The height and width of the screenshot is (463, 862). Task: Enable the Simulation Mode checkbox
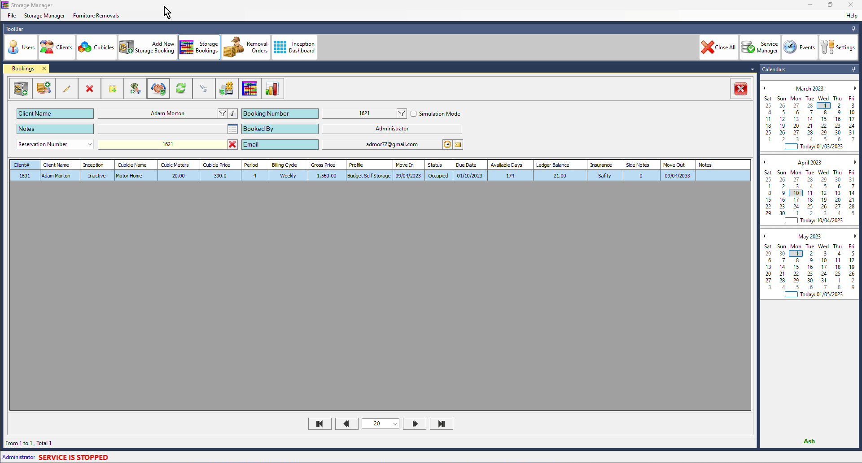coord(414,114)
